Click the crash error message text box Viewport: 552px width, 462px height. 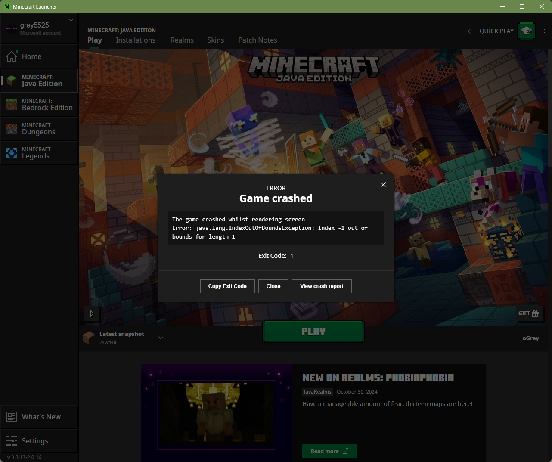pos(276,228)
